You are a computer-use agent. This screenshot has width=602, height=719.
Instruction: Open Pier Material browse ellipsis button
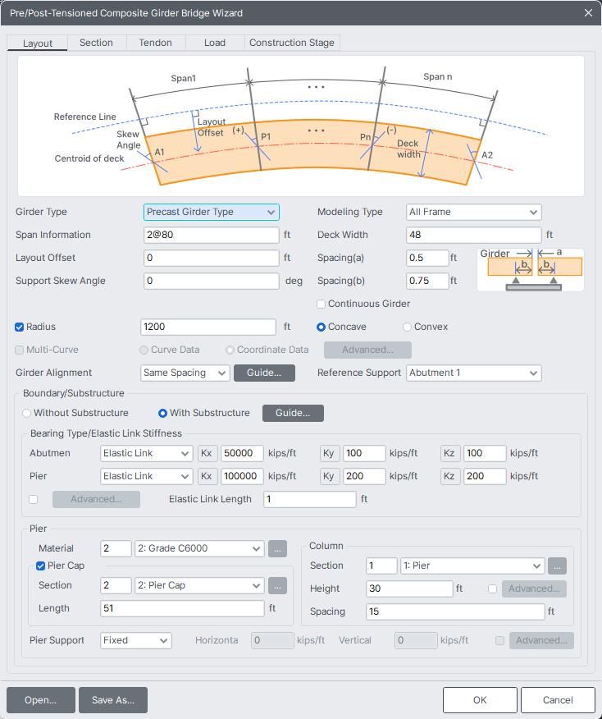[x=277, y=548]
